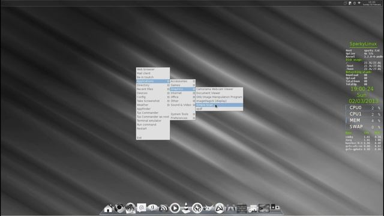This screenshot has width=384, height=216.
Task: Launch VLC traffic cone dock icon
Action: tap(186, 208)
